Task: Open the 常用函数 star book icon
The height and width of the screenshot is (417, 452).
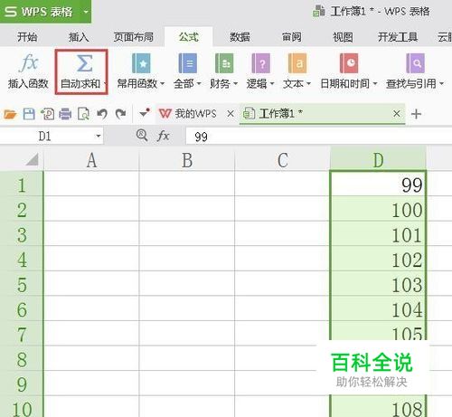Action: click(141, 63)
